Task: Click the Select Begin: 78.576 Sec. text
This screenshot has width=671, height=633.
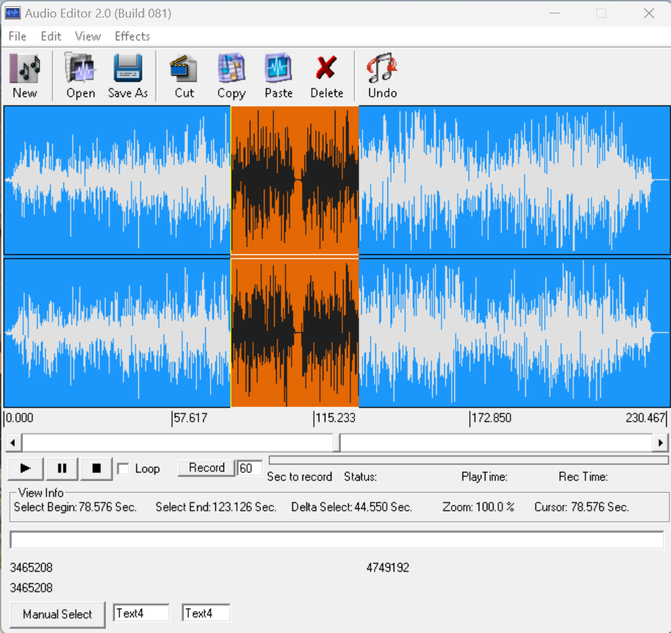Action: click(76, 507)
